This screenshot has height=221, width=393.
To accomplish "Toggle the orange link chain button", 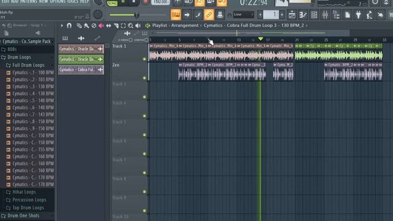I will [209, 15].
